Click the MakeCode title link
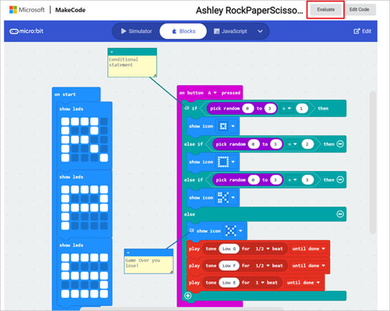 [x=71, y=10]
